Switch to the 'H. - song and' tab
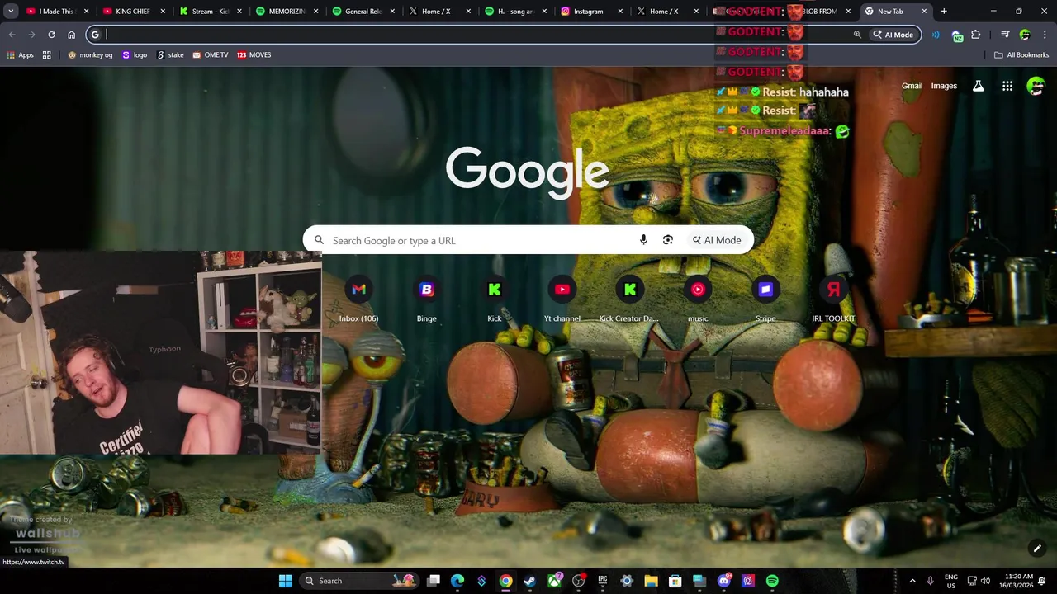 coord(516,12)
